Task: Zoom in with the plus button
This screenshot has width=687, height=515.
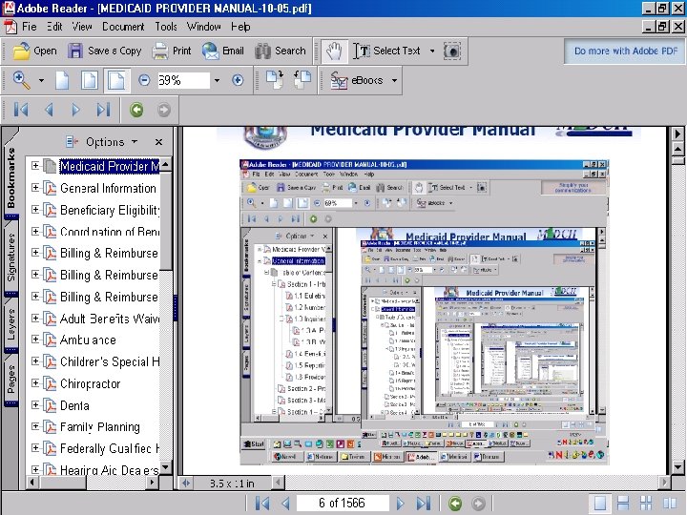Action: point(238,80)
